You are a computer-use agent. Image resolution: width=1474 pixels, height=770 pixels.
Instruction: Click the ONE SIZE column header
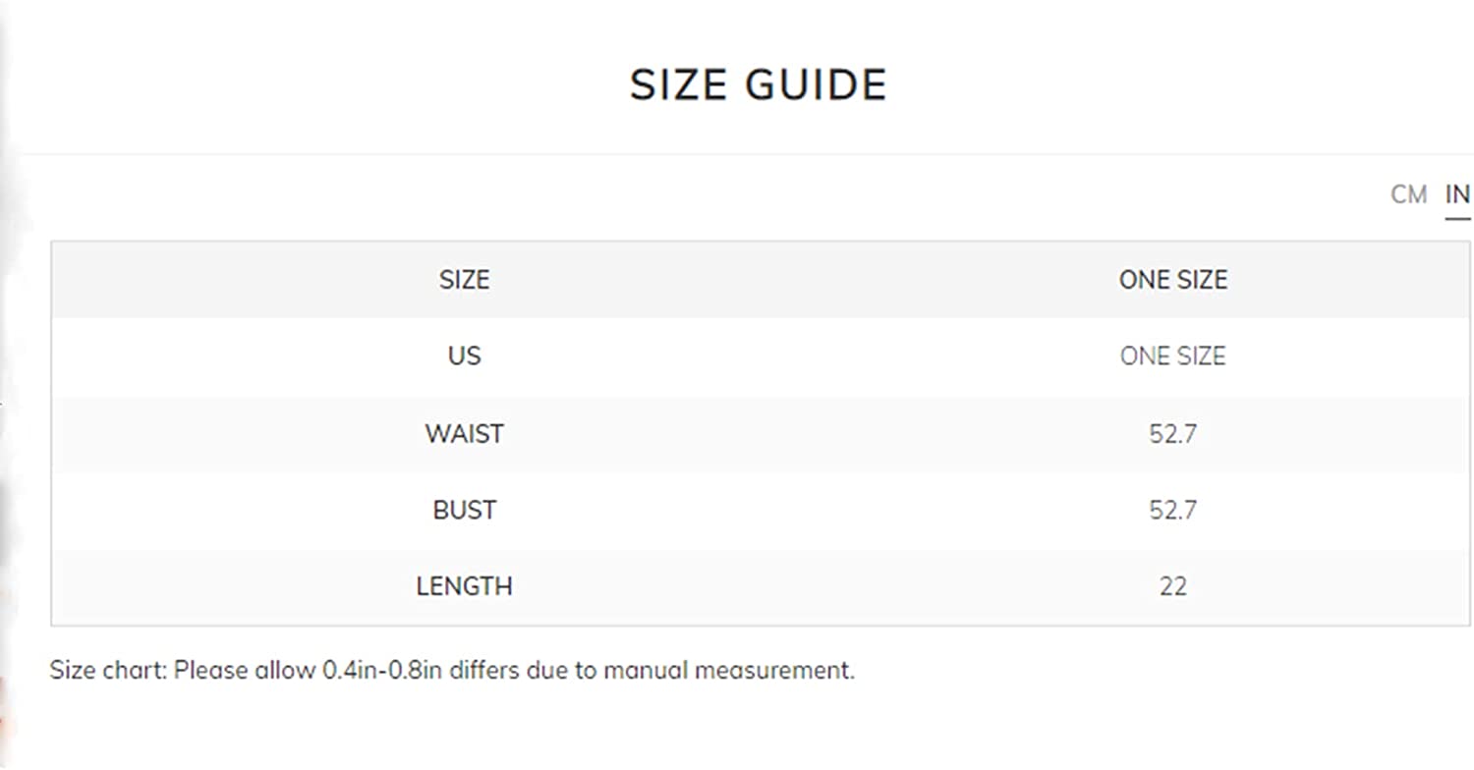[1173, 280]
